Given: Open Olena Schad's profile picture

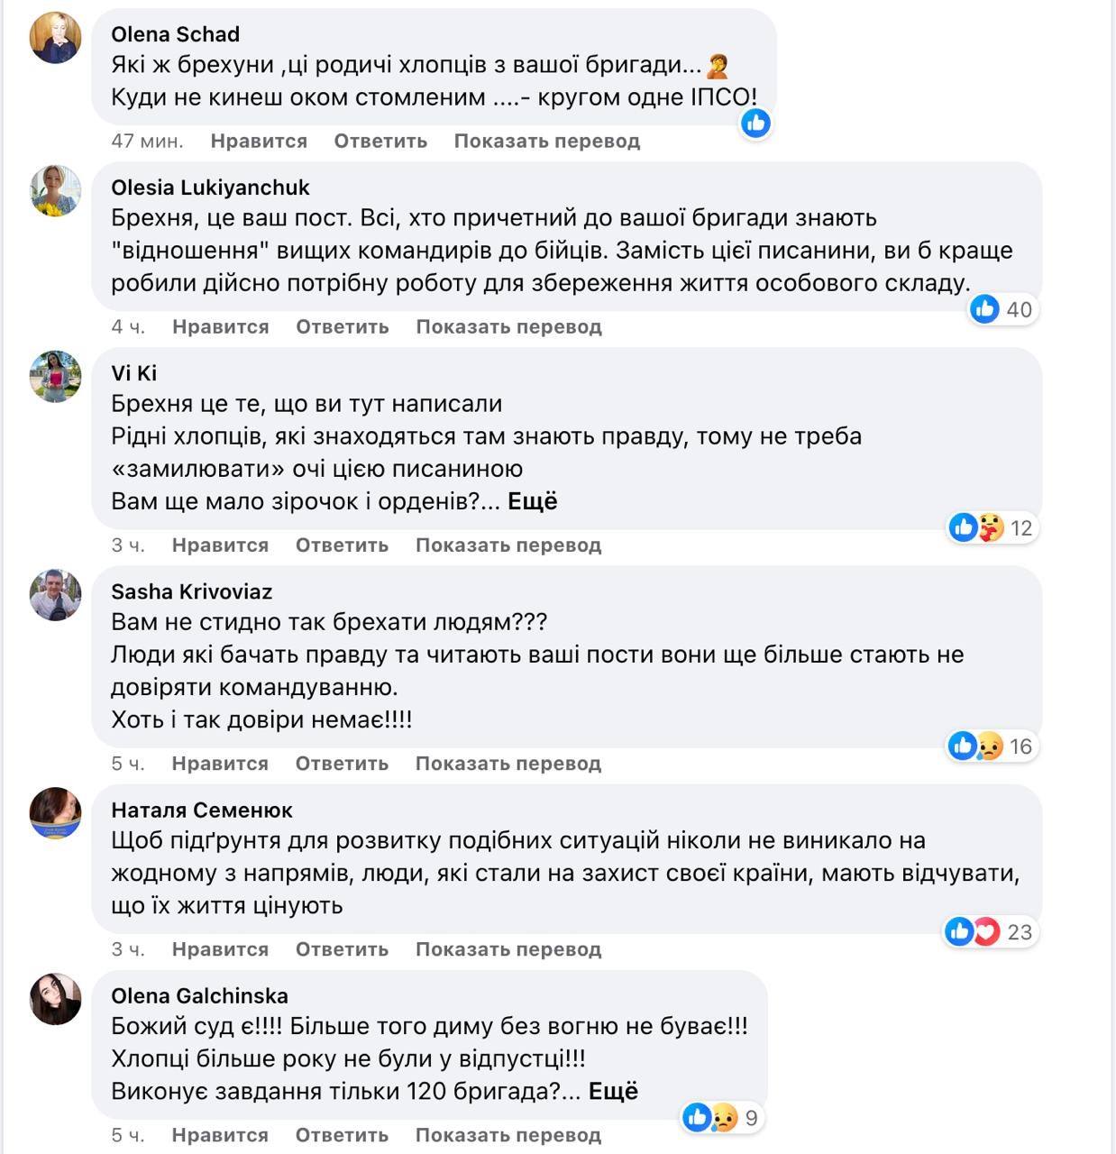Looking at the screenshot, I should pos(56,38).
